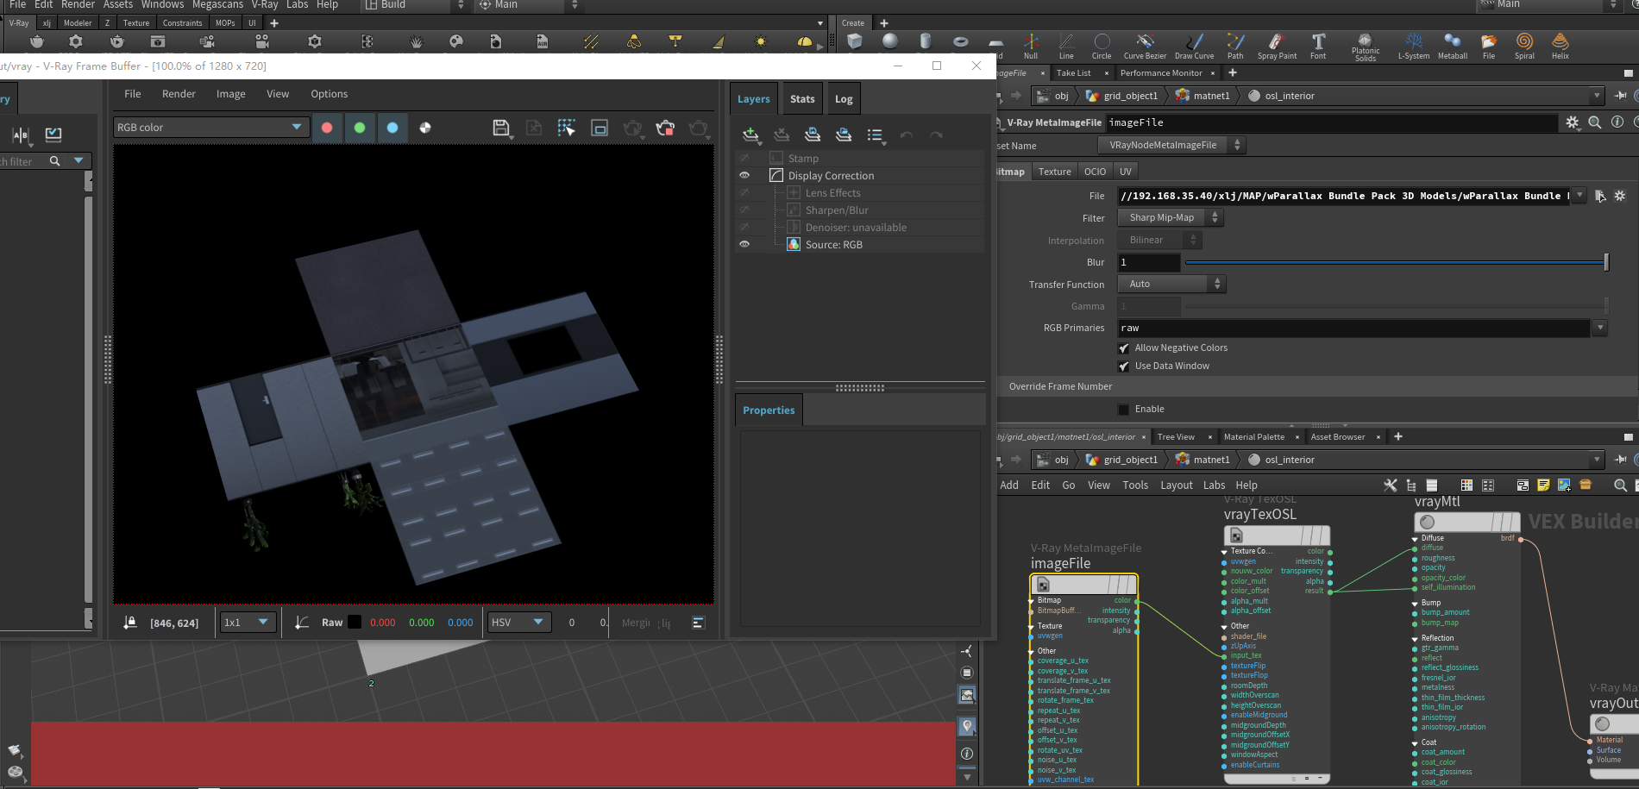Toggle Use Data Window checkbox
The image size is (1639, 789).
pyautogui.click(x=1123, y=366)
